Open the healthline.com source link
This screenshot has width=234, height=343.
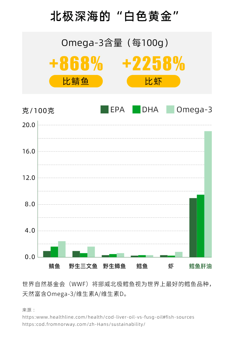(x=108, y=317)
